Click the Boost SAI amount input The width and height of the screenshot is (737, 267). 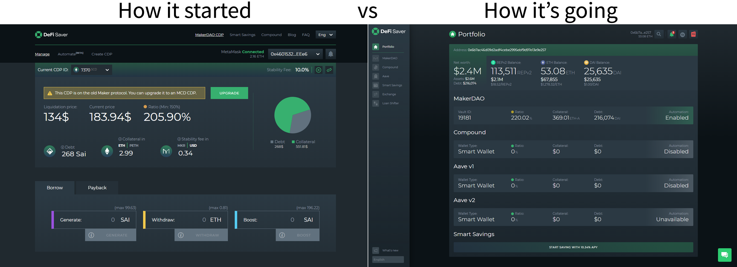tap(277, 220)
